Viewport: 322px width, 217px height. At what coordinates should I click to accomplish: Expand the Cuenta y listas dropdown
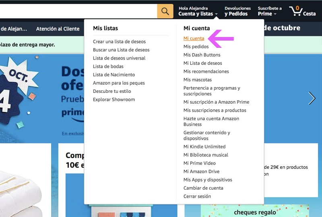[198, 11]
